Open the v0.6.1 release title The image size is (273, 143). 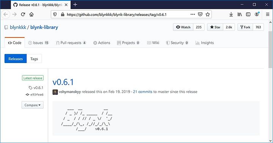(x=63, y=82)
